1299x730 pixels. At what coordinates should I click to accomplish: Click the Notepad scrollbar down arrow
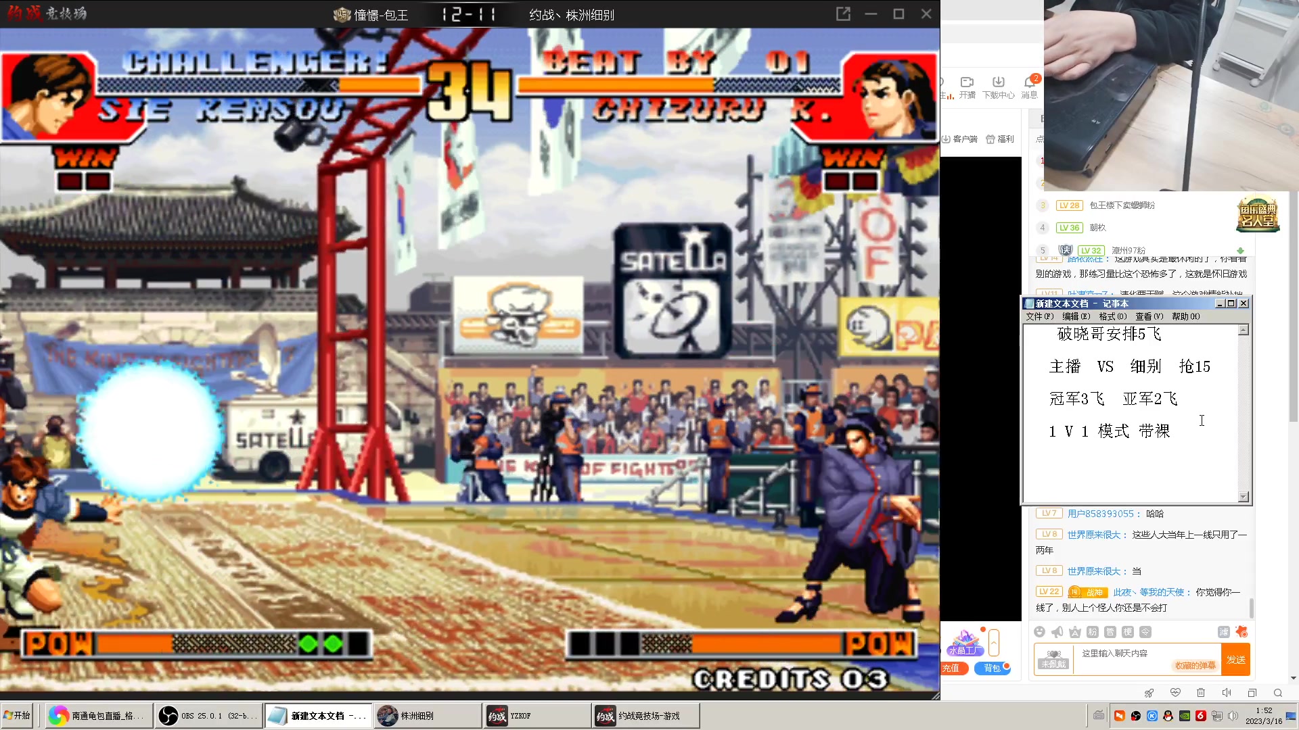click(1244, 497)
